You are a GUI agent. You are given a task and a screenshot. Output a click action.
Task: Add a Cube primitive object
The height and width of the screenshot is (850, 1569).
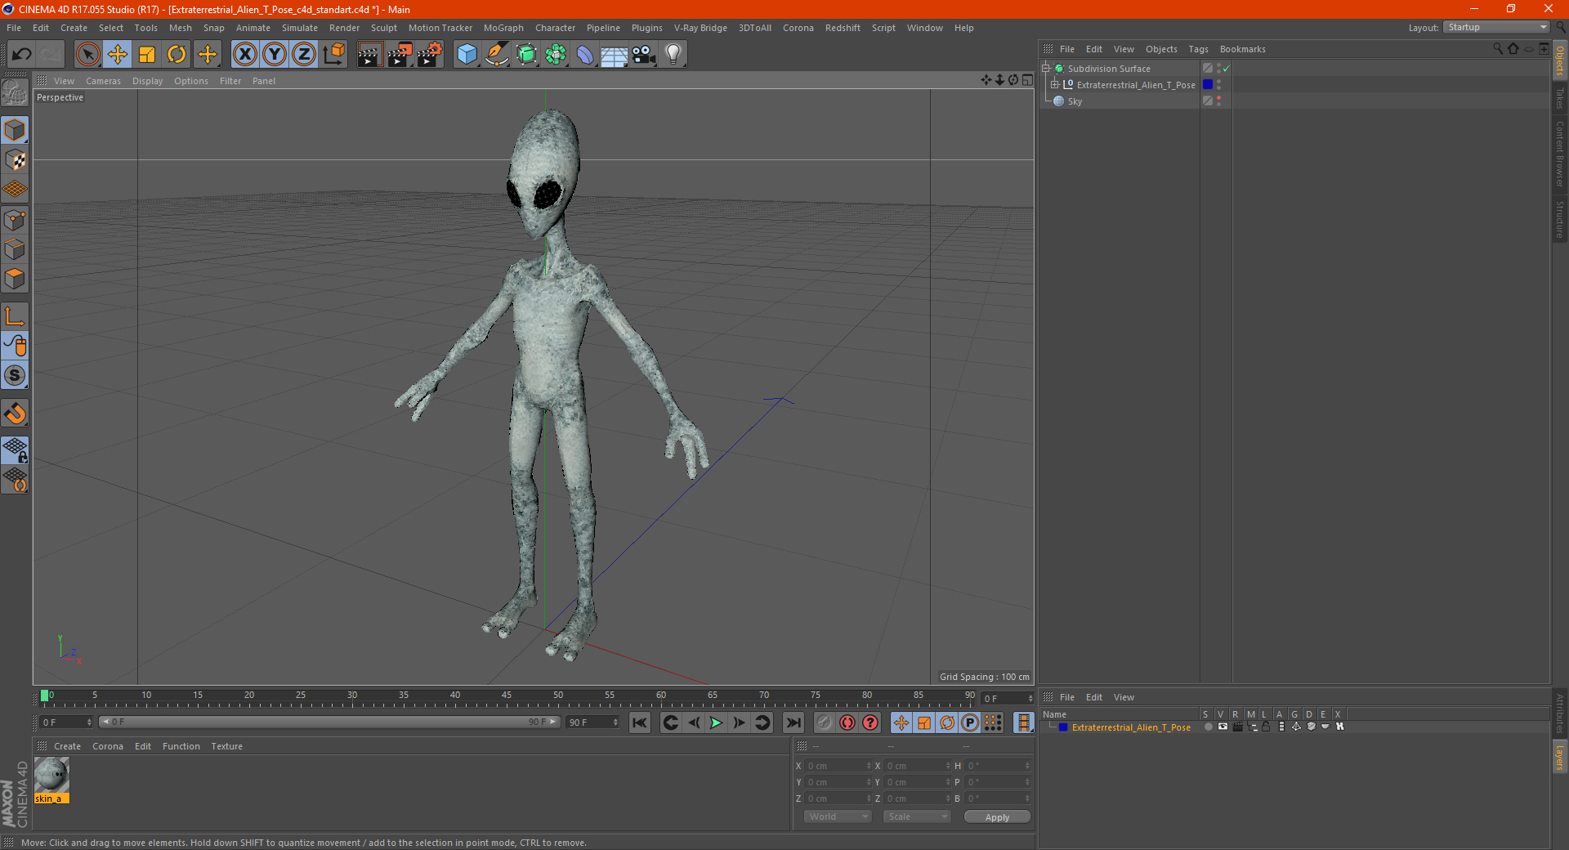(x=467, y=55)
